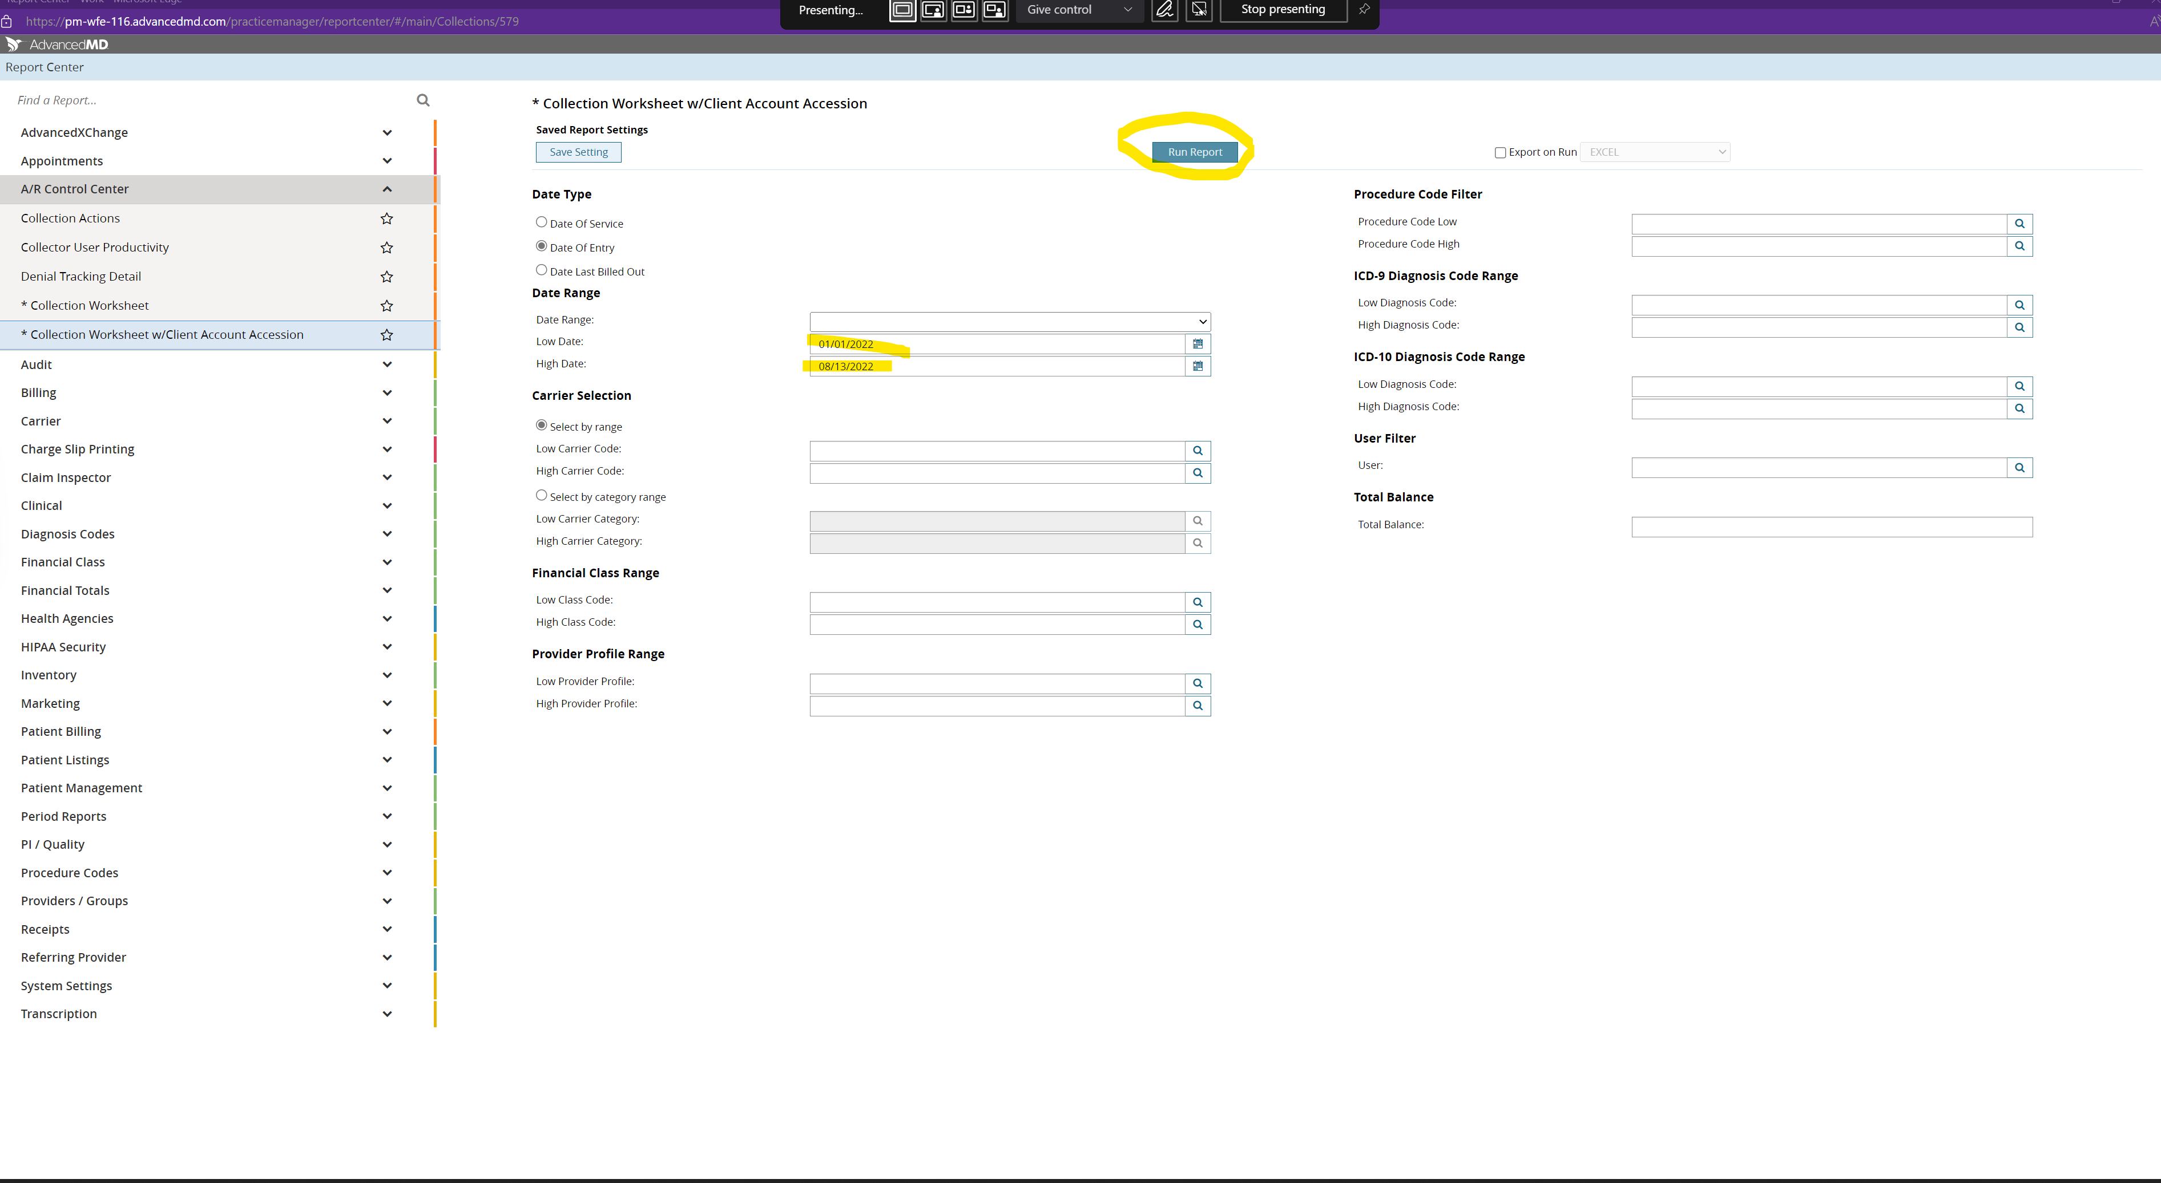Select the Date Last Billed Out option
This screenshot has width=2161, height=1183.
541,270
